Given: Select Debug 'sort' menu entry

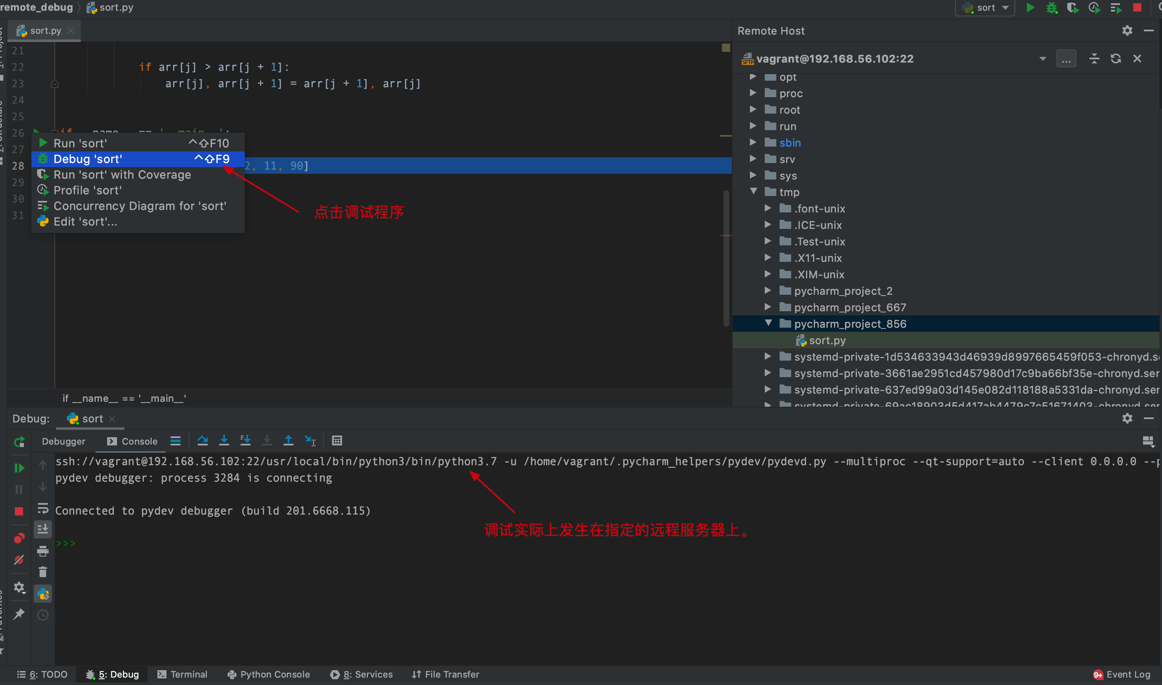Looking at the screenshot, I should pos(138,159).
